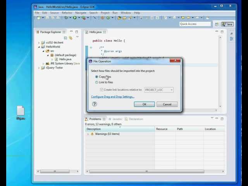The image size is (248, 186).
Task: Collapse the HelloWorld project
Action: click(39, 47)
